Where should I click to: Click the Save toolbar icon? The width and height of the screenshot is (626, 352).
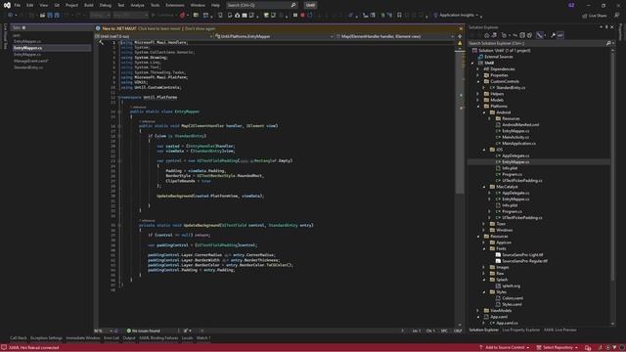[x=50, y=16]
